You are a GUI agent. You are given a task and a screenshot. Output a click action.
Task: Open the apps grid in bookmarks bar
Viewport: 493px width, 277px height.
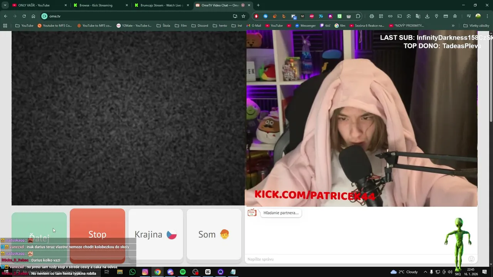[5, 26]
